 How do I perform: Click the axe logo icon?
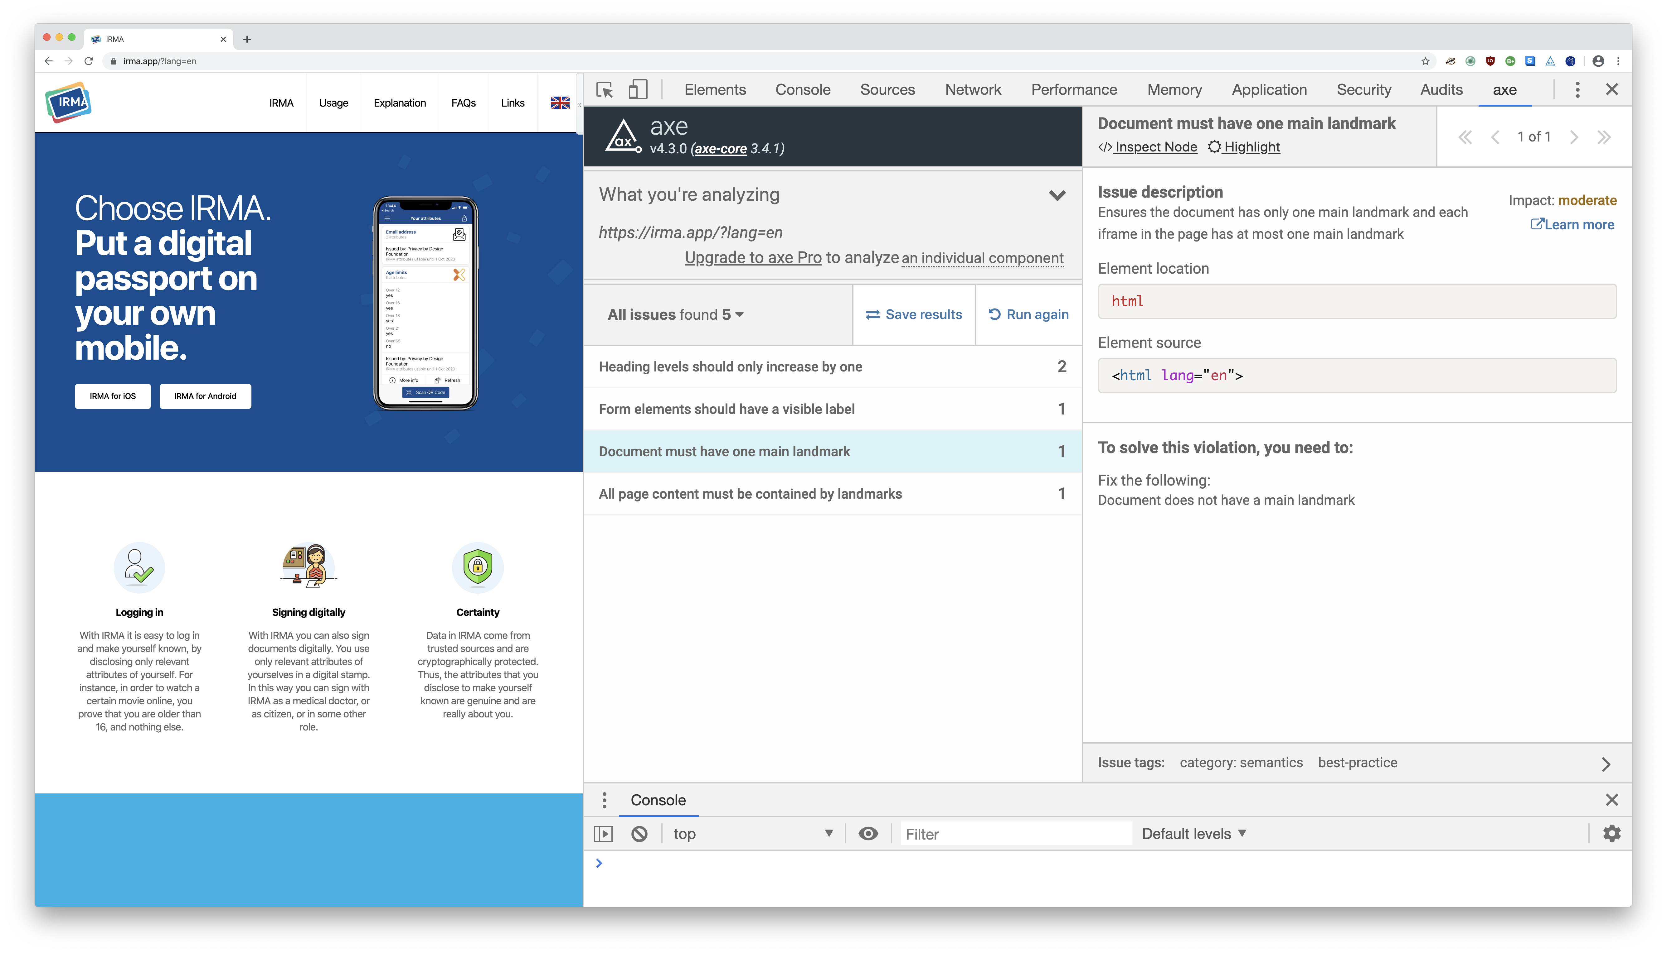[623, 136]
